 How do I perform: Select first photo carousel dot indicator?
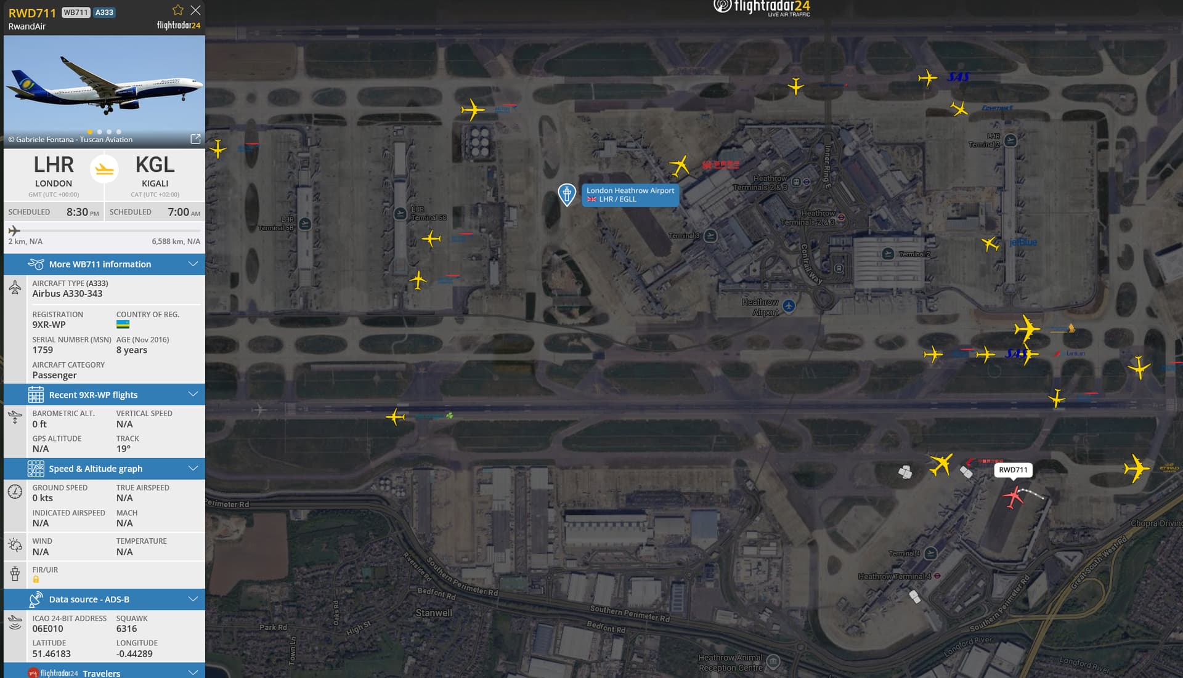point(90,132)
